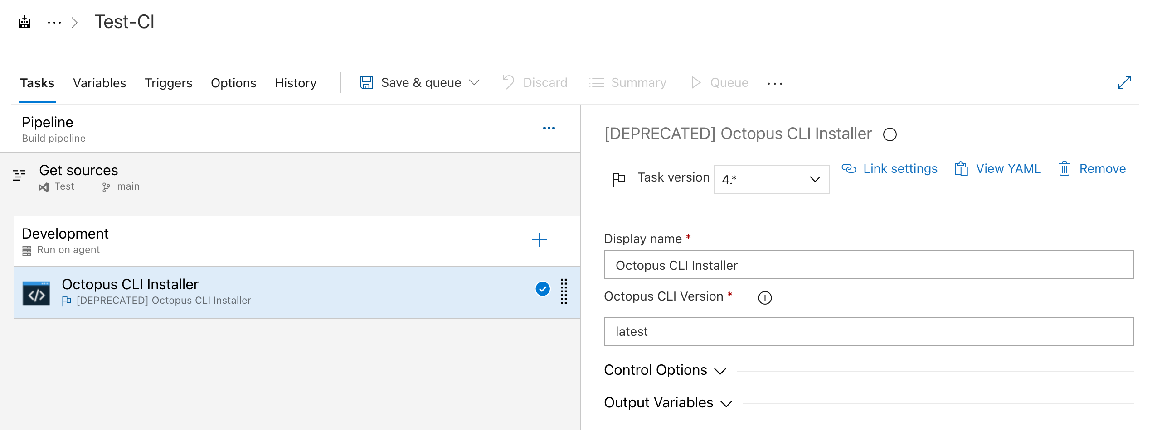Image resolution: width=1157 pixels, height=430 pixels.
Task: Click the branch icon next to main
Action: (106, 186)
